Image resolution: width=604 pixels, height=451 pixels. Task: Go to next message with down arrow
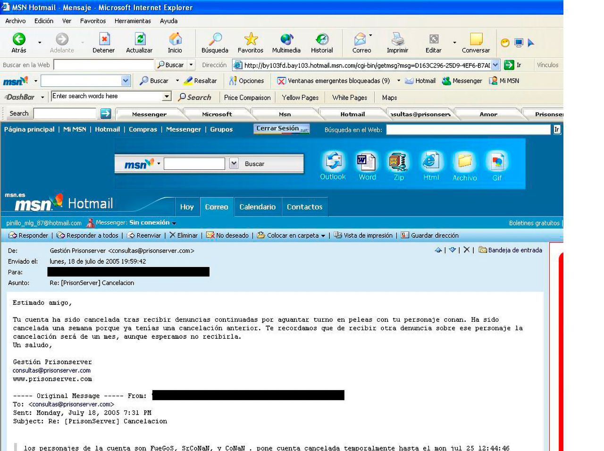click(x=453, y=250)
